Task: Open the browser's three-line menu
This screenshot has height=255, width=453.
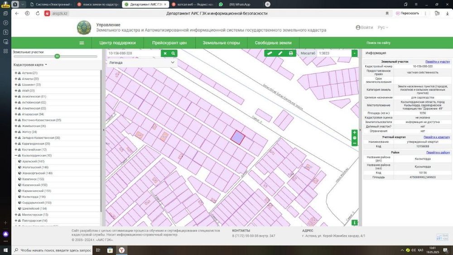Action: tap(416, 5)
